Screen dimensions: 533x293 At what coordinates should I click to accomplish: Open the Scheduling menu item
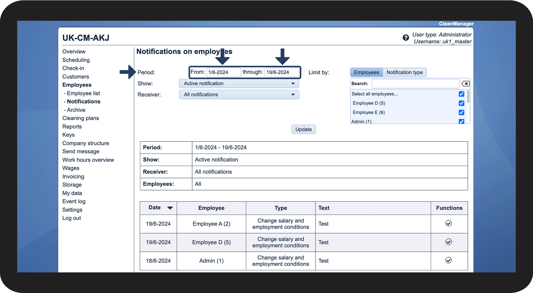pos(76,60)
